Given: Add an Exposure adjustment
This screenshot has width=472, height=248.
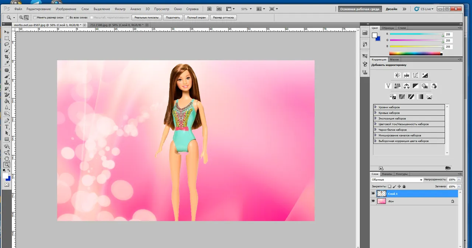Looking at the screenshot, I should coord(425,75).
